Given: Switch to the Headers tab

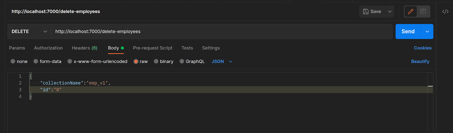Looking at the screenshot, I should (84, 48).
